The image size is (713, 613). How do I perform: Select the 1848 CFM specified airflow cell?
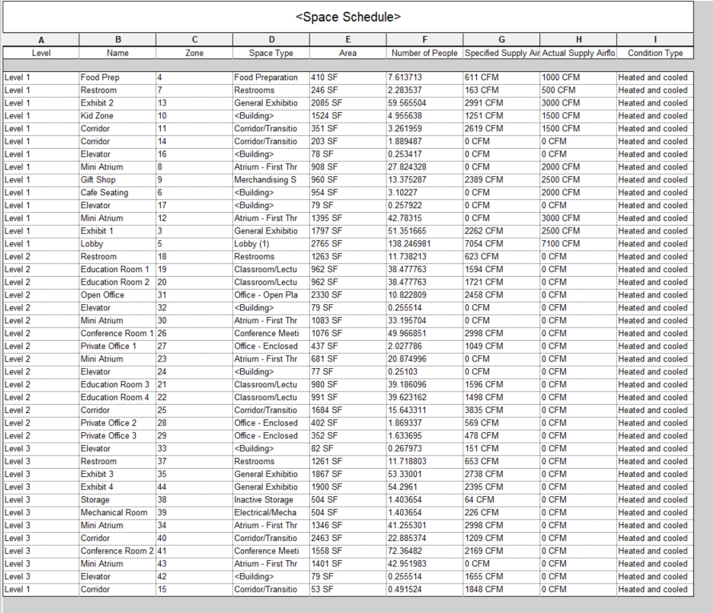pos(502,589)
